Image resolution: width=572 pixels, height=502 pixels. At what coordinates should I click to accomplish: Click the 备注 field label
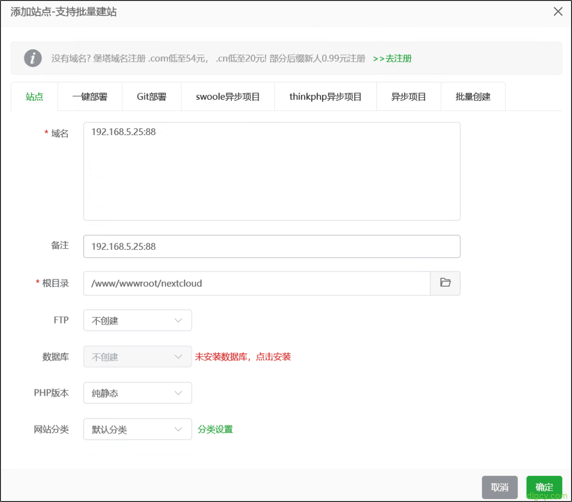(60, 245)
